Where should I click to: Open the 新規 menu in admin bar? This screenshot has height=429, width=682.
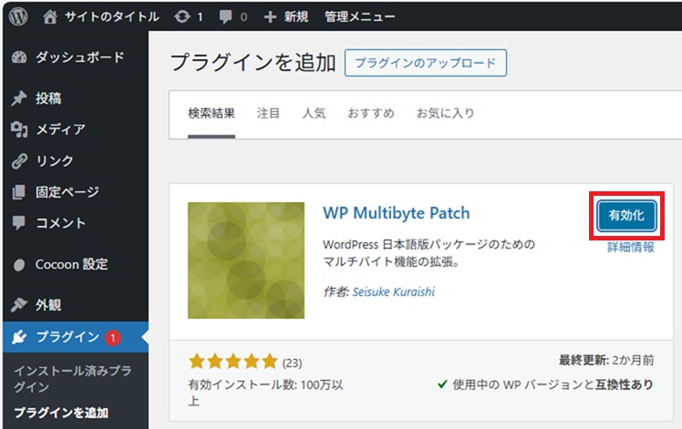coord(296,17)
